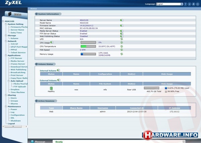This screenshot has width=201, height=143.
Task: Open PPPoE settings
Action: click(14, 50)
